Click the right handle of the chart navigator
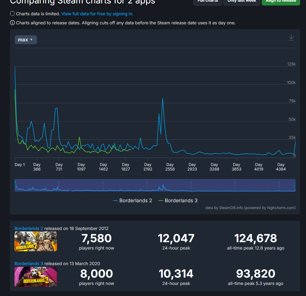This screenshot has height=296, width=306. [295, 185]
